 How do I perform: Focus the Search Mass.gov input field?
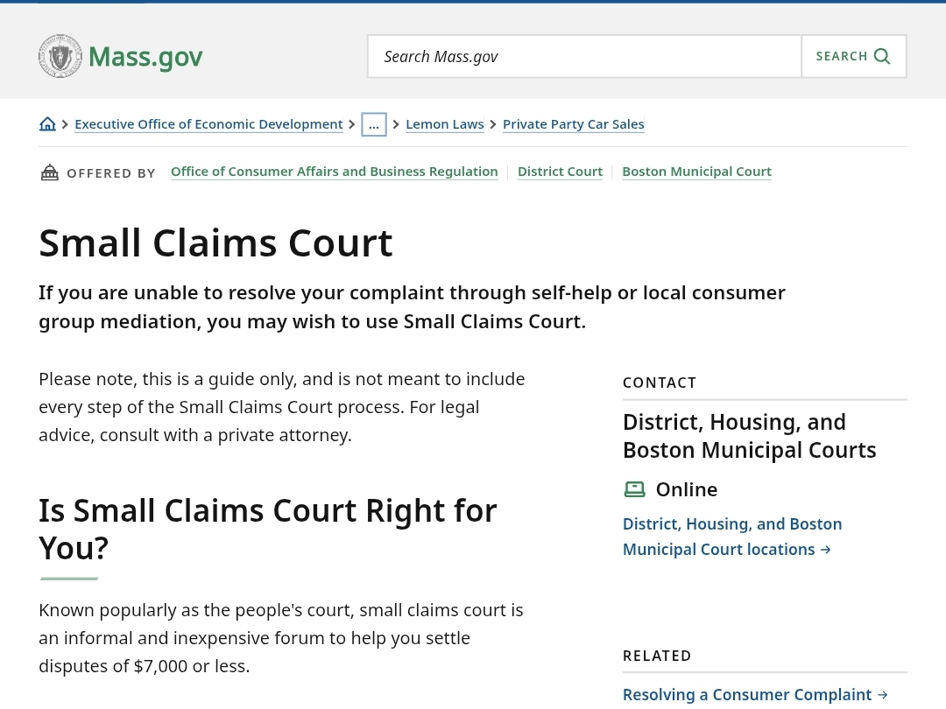[584, 57]
